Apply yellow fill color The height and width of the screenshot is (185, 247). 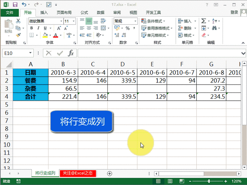point(45,35)
